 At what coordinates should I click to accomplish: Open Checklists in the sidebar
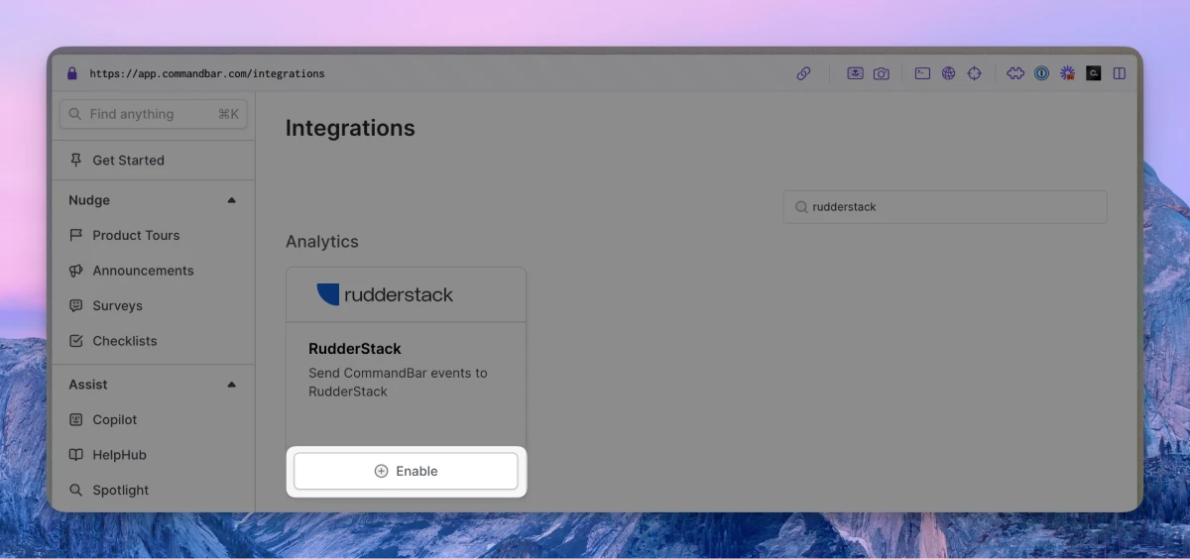[x=124, y=341]
